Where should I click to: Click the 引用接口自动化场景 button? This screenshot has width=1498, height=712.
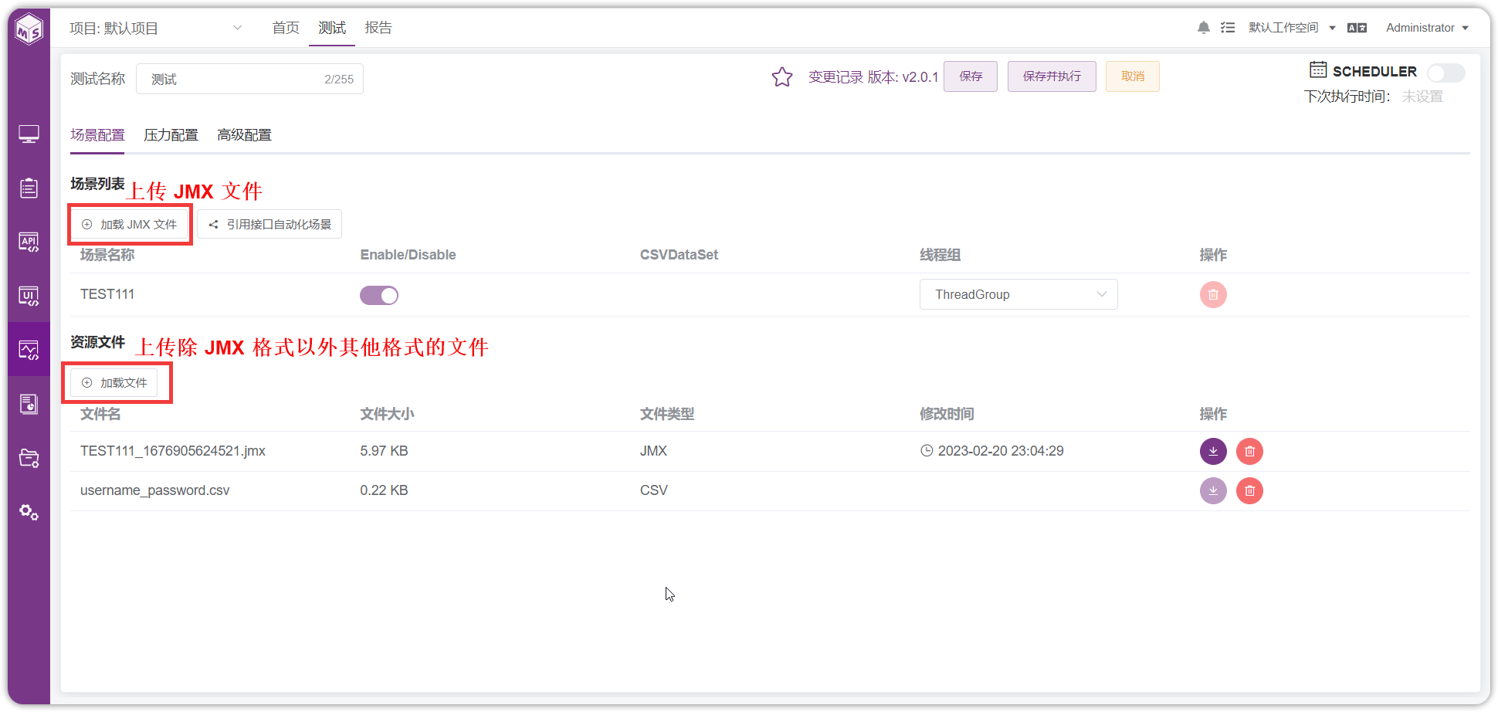269,225
